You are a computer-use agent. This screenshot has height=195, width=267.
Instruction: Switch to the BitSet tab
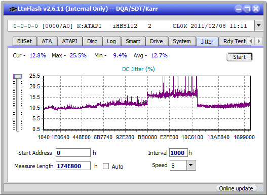click(24, 41)
